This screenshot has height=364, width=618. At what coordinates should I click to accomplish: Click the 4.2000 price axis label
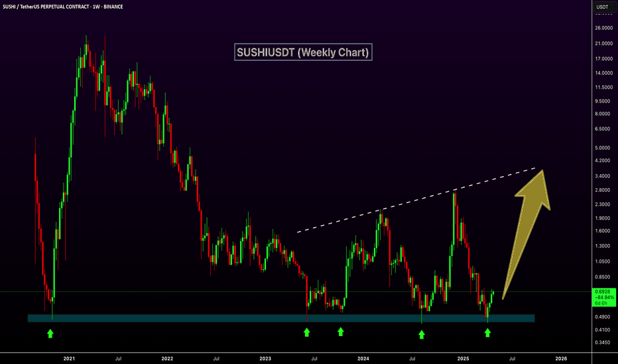pyautogui.click(x=603, y=161)
